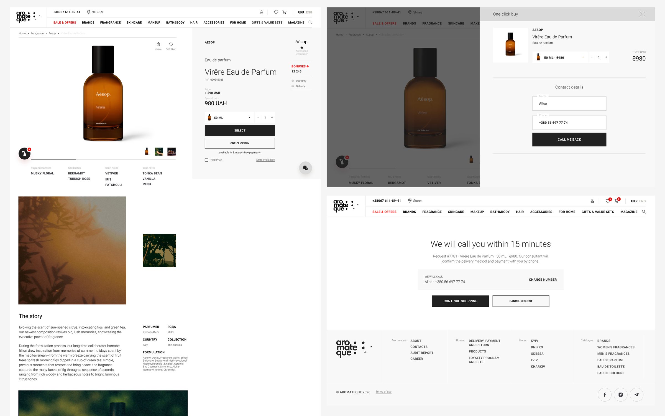665x416 pixels.
Task: Click the Name input field containing Alisa
Action: click(569, 103)
